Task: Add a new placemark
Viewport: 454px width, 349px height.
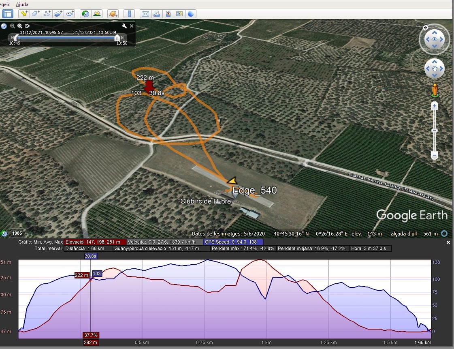Action: (x=24, y=14)
